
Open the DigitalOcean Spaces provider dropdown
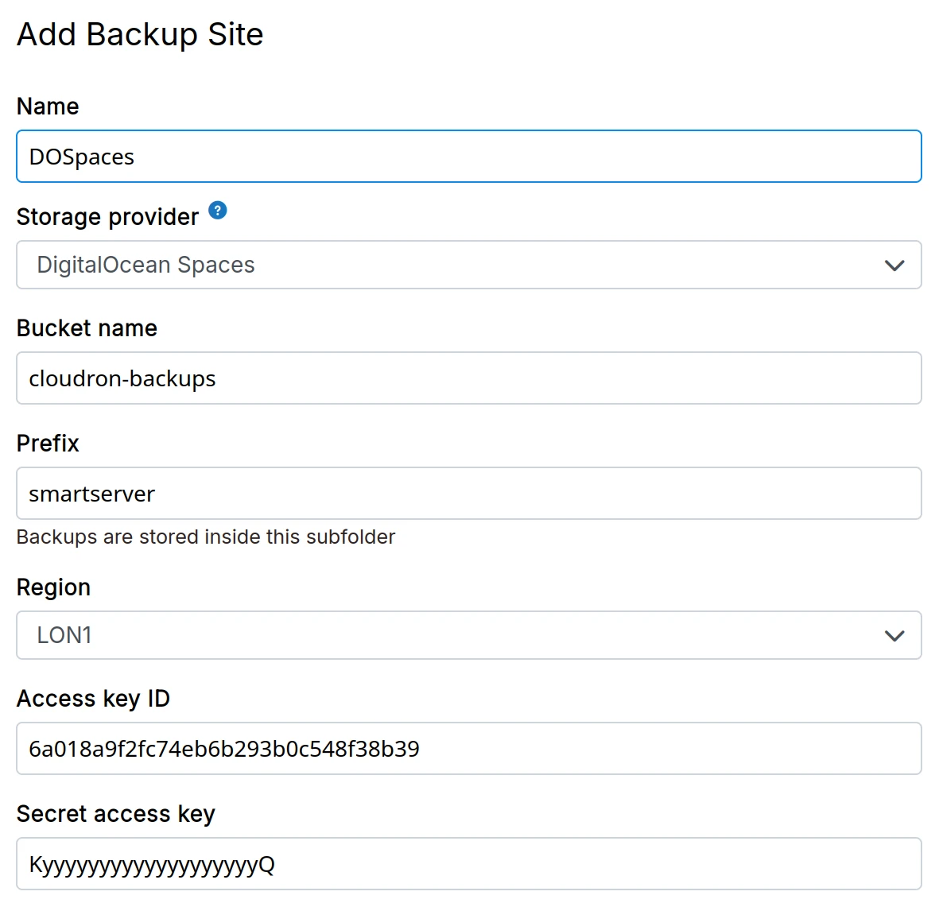[467, 265]
